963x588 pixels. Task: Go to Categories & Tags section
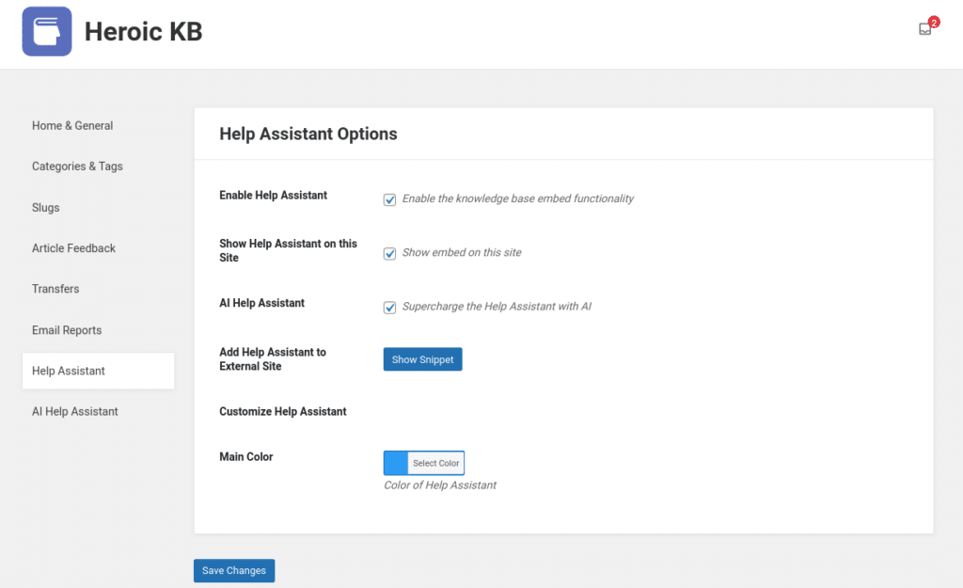(x=77, y=166)
